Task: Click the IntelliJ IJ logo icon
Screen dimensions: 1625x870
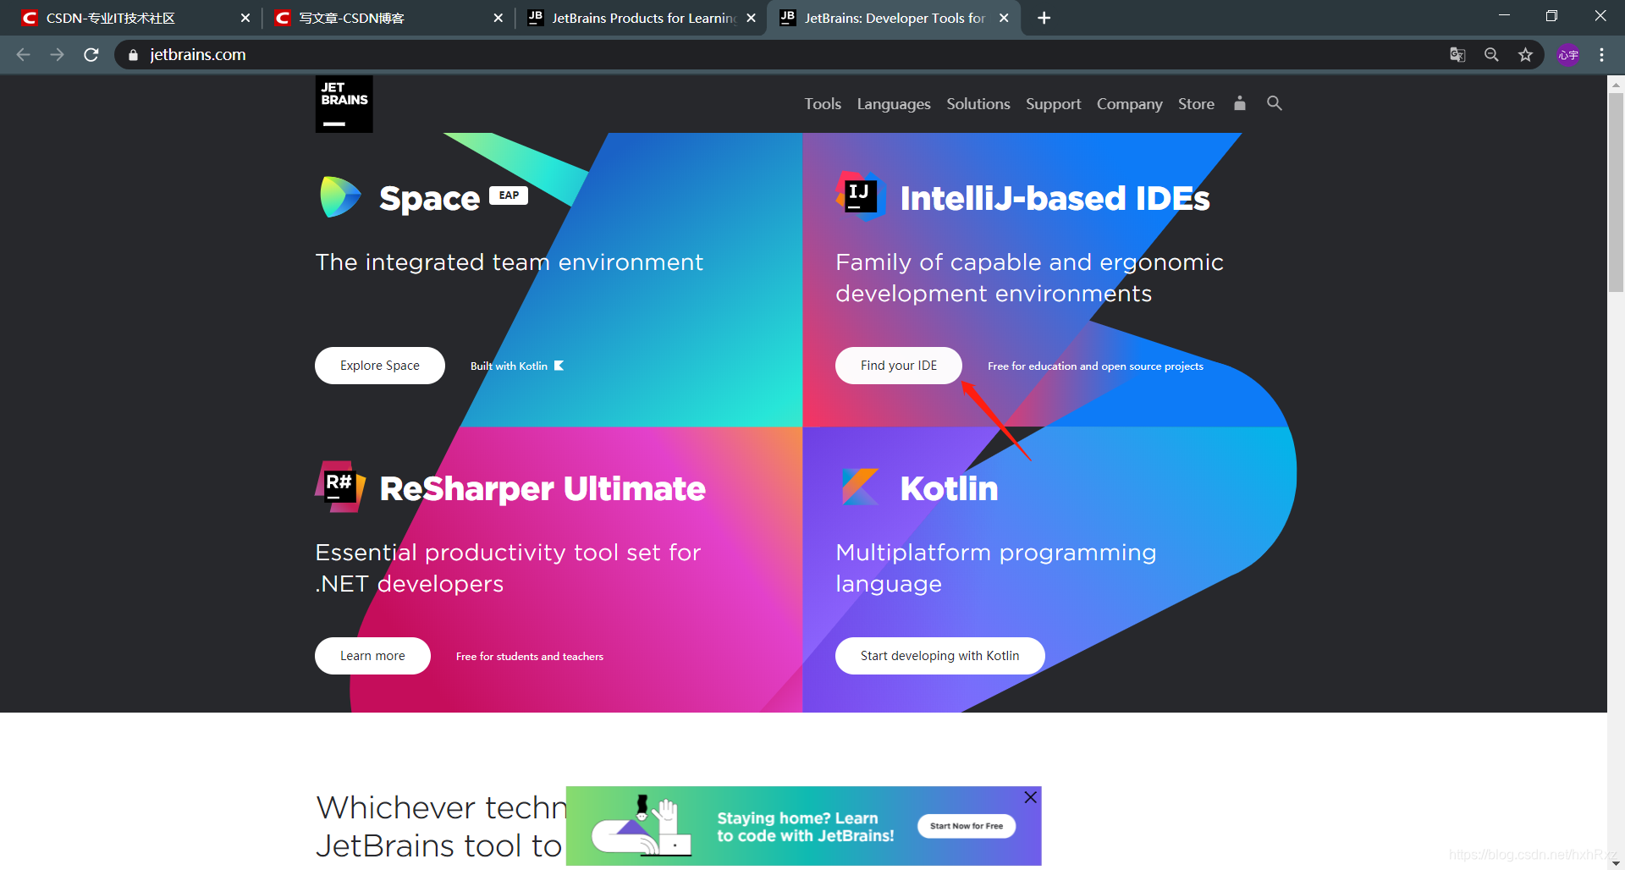Action: [860, 196]
